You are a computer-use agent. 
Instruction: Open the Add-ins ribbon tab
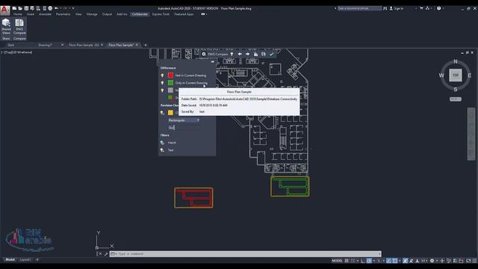(x=122, y=14)
